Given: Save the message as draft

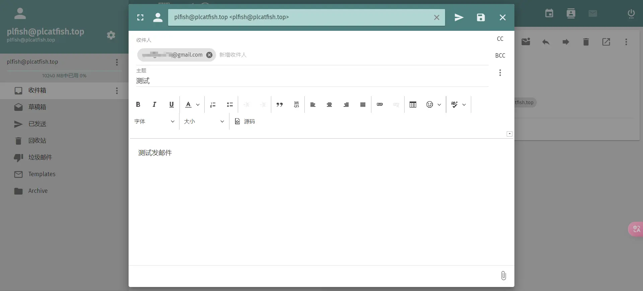Looking at the screenshot, I should click(x=481, y=17).
